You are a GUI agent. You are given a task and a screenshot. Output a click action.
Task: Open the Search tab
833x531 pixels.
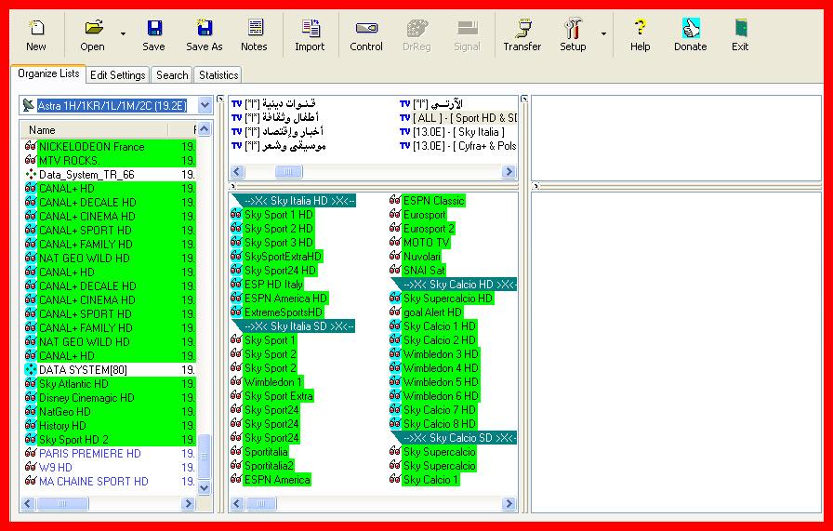point(172,75)
